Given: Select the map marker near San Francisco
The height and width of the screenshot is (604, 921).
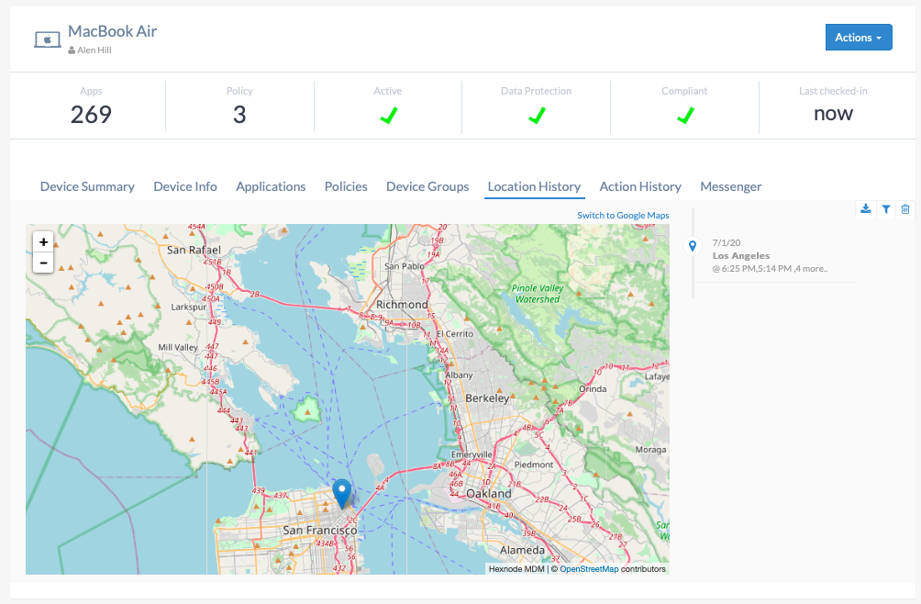Looking at the screenshot, I should click(341, 493).
